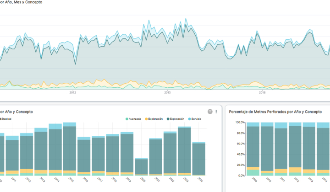Toggle the Explotación legend series

coord(176,119)
